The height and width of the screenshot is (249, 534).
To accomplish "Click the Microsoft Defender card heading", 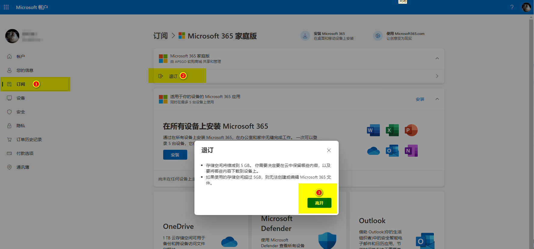I will coord(277,223).
